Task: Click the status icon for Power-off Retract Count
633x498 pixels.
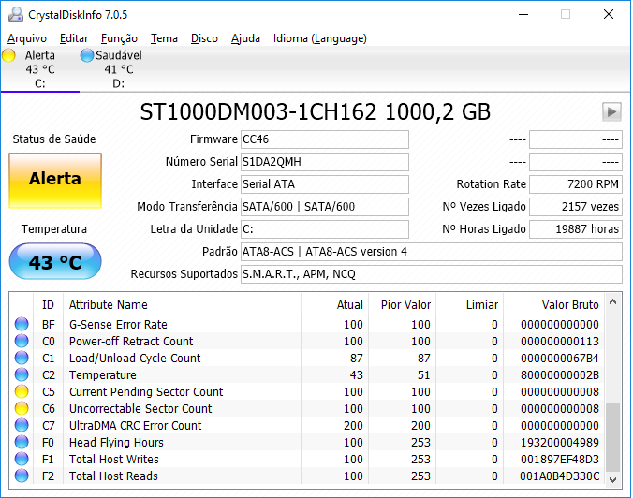Action: [22, 341]
